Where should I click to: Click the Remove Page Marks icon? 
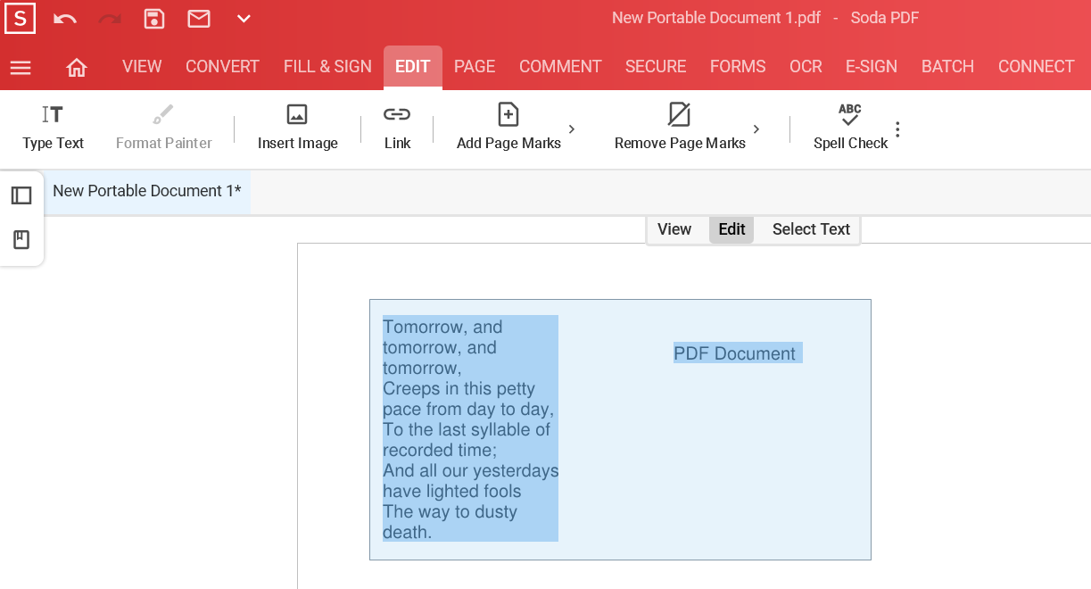point(680,115)
